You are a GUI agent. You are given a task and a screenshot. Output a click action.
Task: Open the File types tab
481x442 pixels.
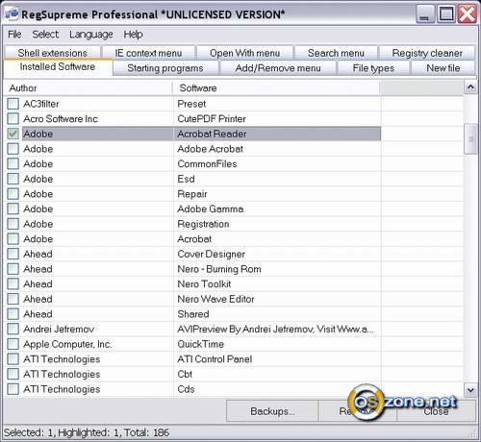tap(373, 68)
